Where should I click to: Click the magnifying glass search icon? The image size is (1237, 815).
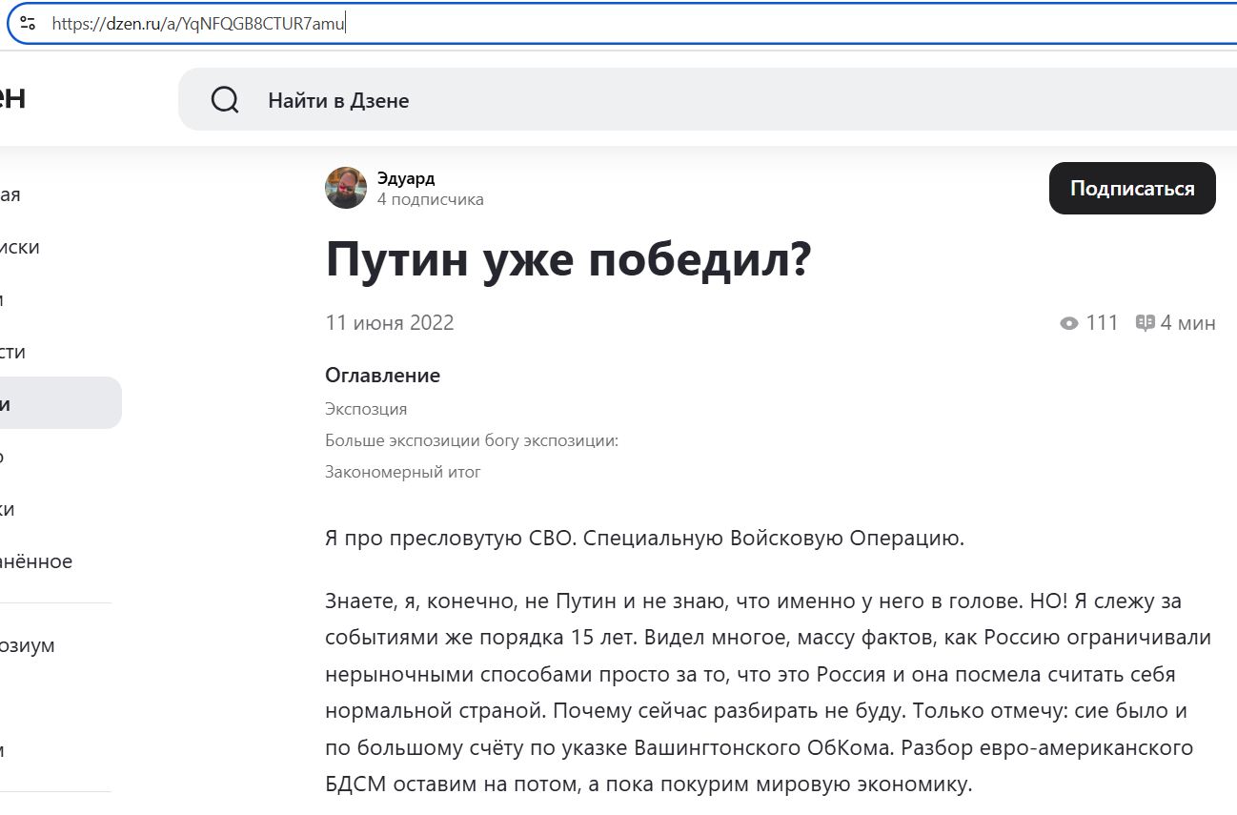pos(225,100)
